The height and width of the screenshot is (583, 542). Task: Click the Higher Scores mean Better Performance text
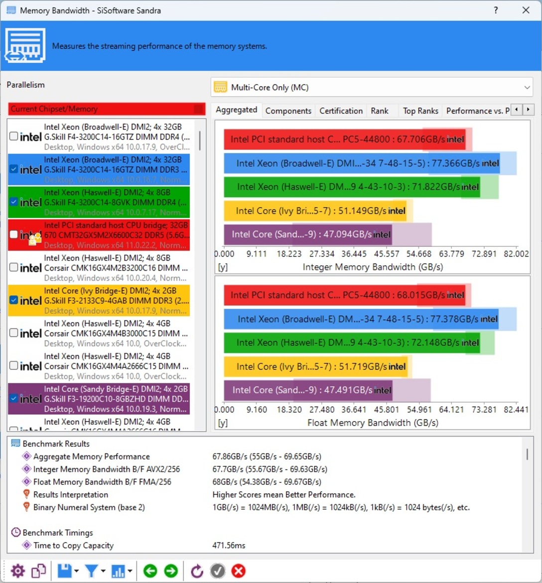click(284, 494)
